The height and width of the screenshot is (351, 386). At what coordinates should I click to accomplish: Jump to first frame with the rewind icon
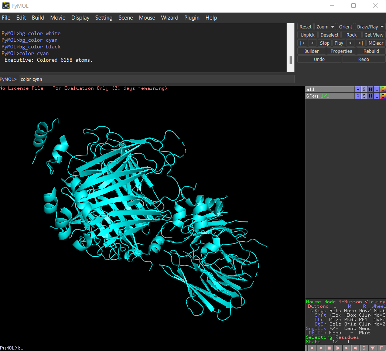[311, 348]
